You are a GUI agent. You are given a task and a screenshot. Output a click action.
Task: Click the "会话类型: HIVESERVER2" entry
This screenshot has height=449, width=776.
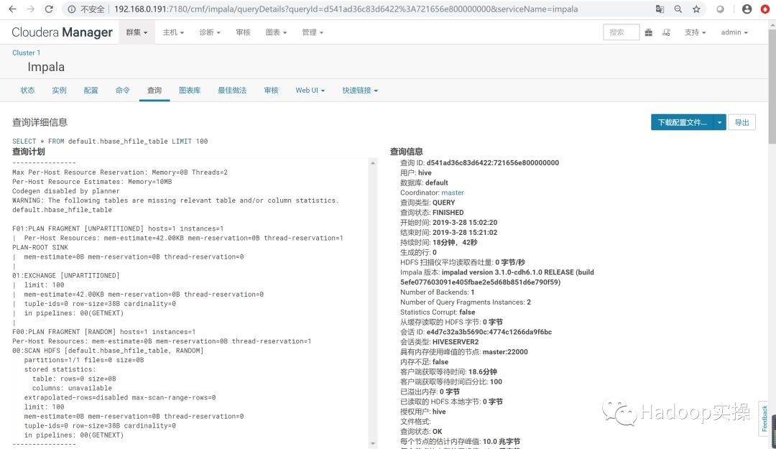(x=440, y=341)
